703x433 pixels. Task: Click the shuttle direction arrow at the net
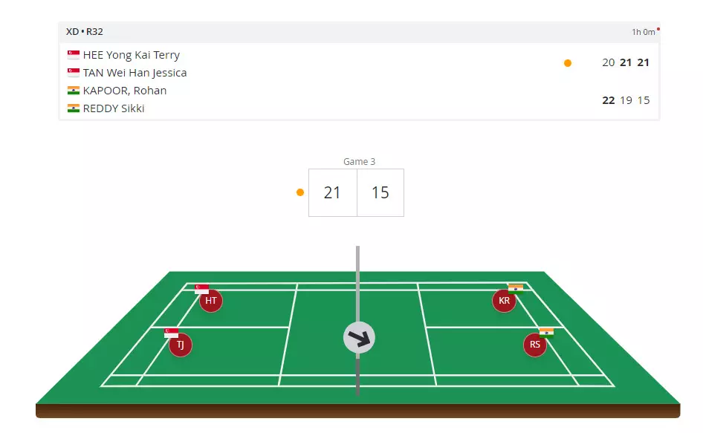click(359, 338)
